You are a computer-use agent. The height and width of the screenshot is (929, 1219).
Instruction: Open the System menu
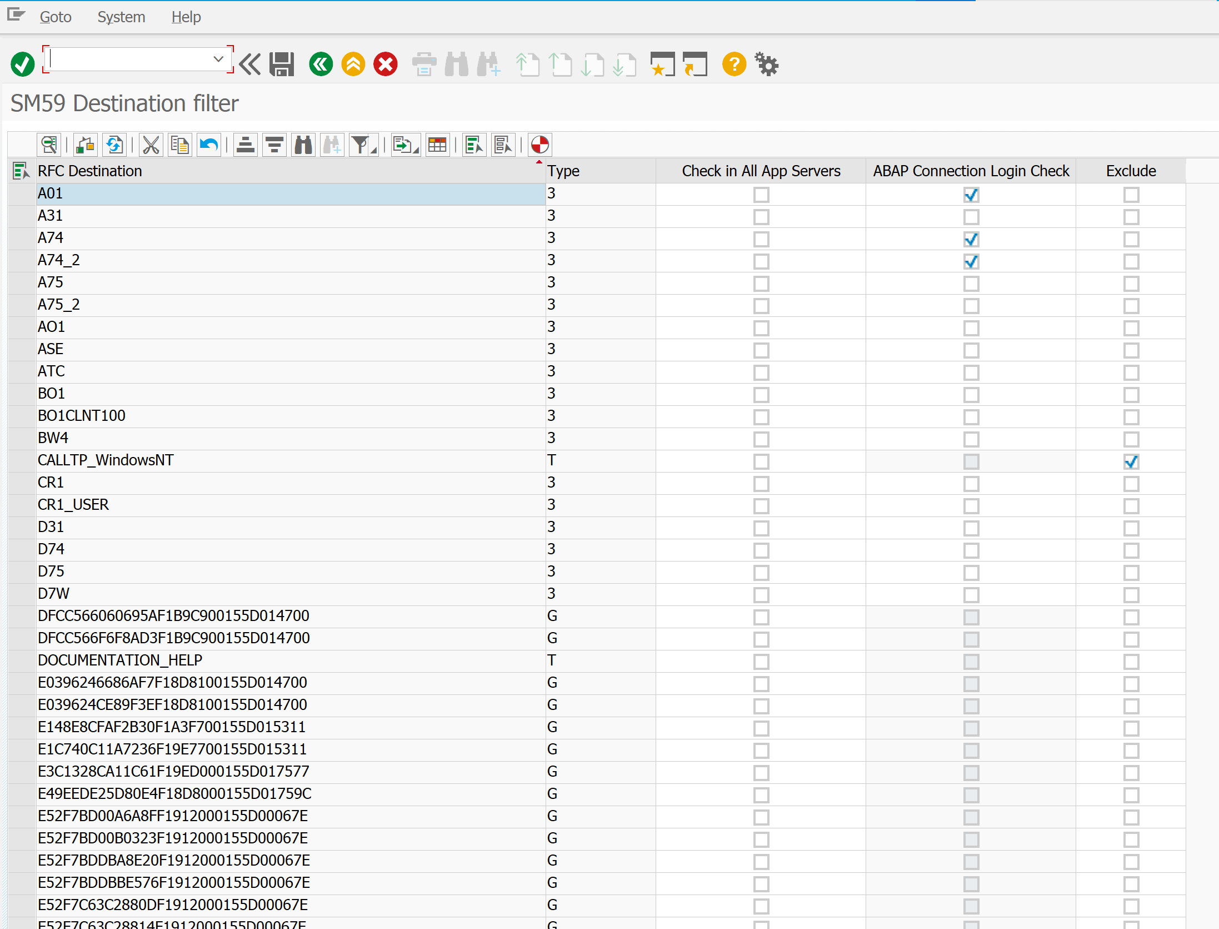click(121, 17)
